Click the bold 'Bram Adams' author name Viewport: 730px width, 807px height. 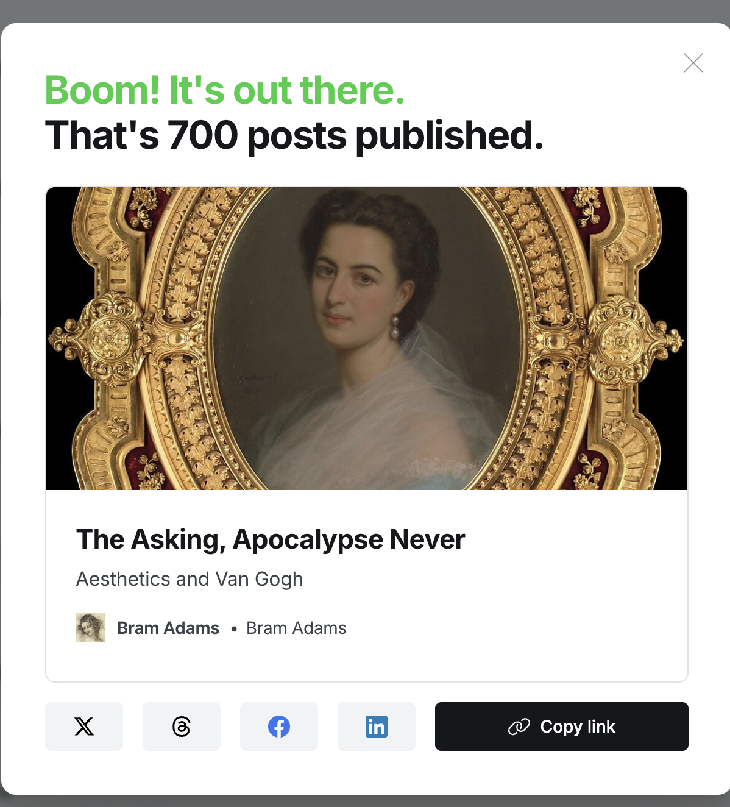coord(168,628)
